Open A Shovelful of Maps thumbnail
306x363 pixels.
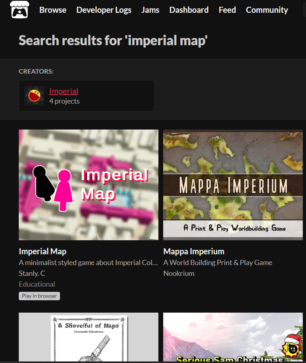point(88,337)
